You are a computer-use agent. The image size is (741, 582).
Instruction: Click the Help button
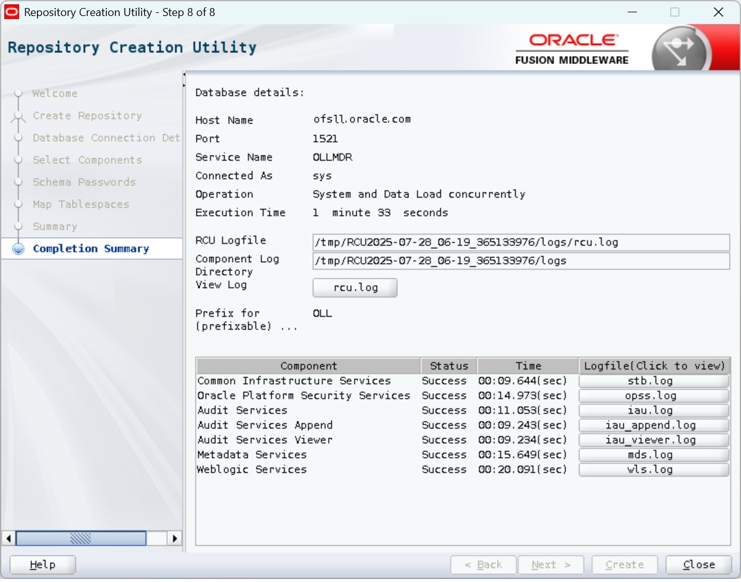pos(43,565)
